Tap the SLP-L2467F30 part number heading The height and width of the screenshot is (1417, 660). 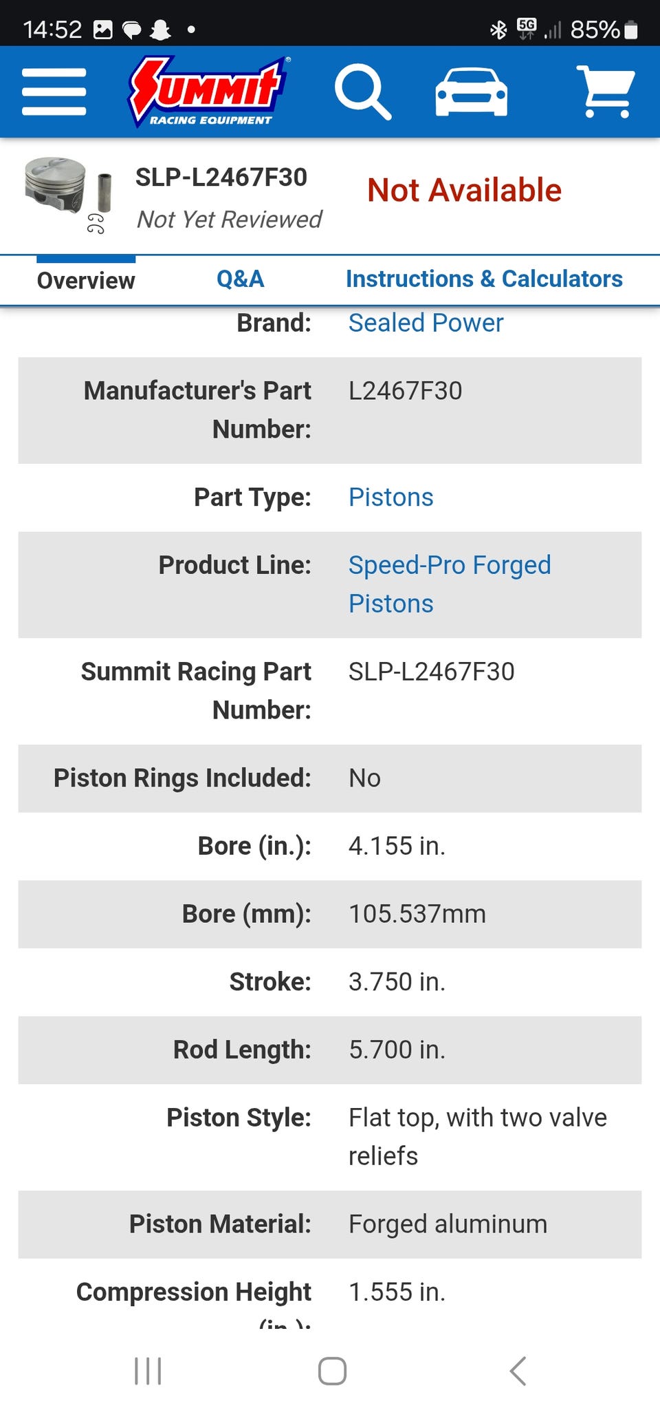click(x=221, y=178)
